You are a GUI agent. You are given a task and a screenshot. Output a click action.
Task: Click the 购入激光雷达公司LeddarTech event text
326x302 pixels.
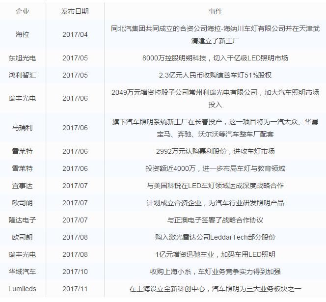215,237
